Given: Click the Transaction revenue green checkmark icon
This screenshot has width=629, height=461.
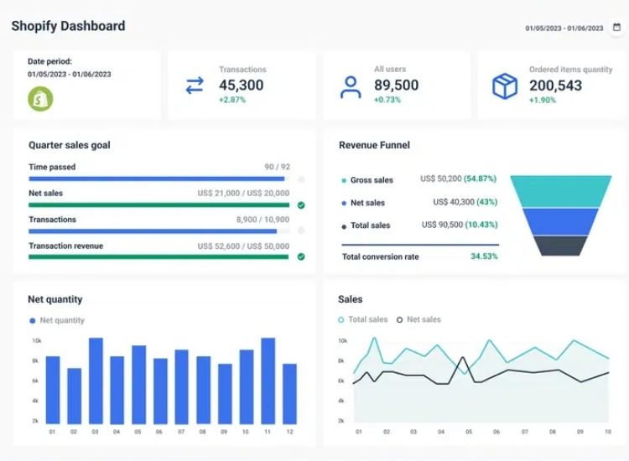Looking at the screenshot, I should (301, 256).
